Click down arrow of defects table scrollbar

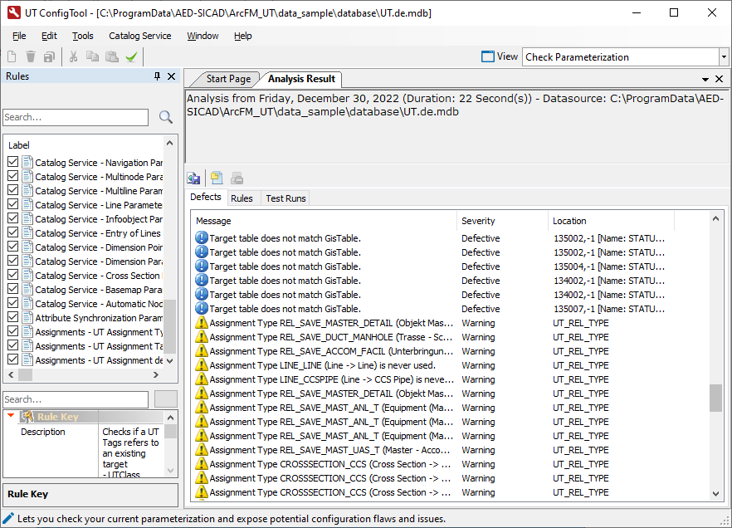(x=715, y=494)
